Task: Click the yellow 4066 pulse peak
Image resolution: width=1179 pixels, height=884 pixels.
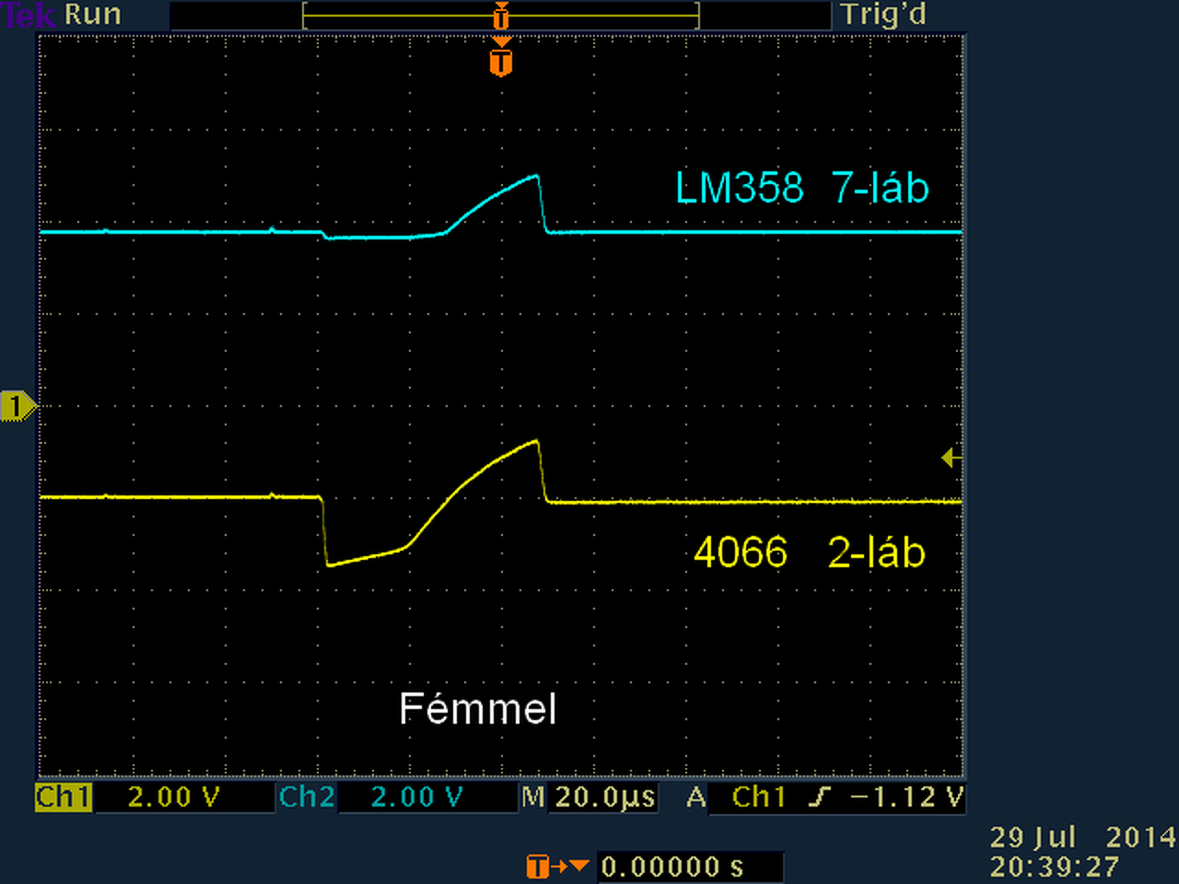Action: pos(536,442)
